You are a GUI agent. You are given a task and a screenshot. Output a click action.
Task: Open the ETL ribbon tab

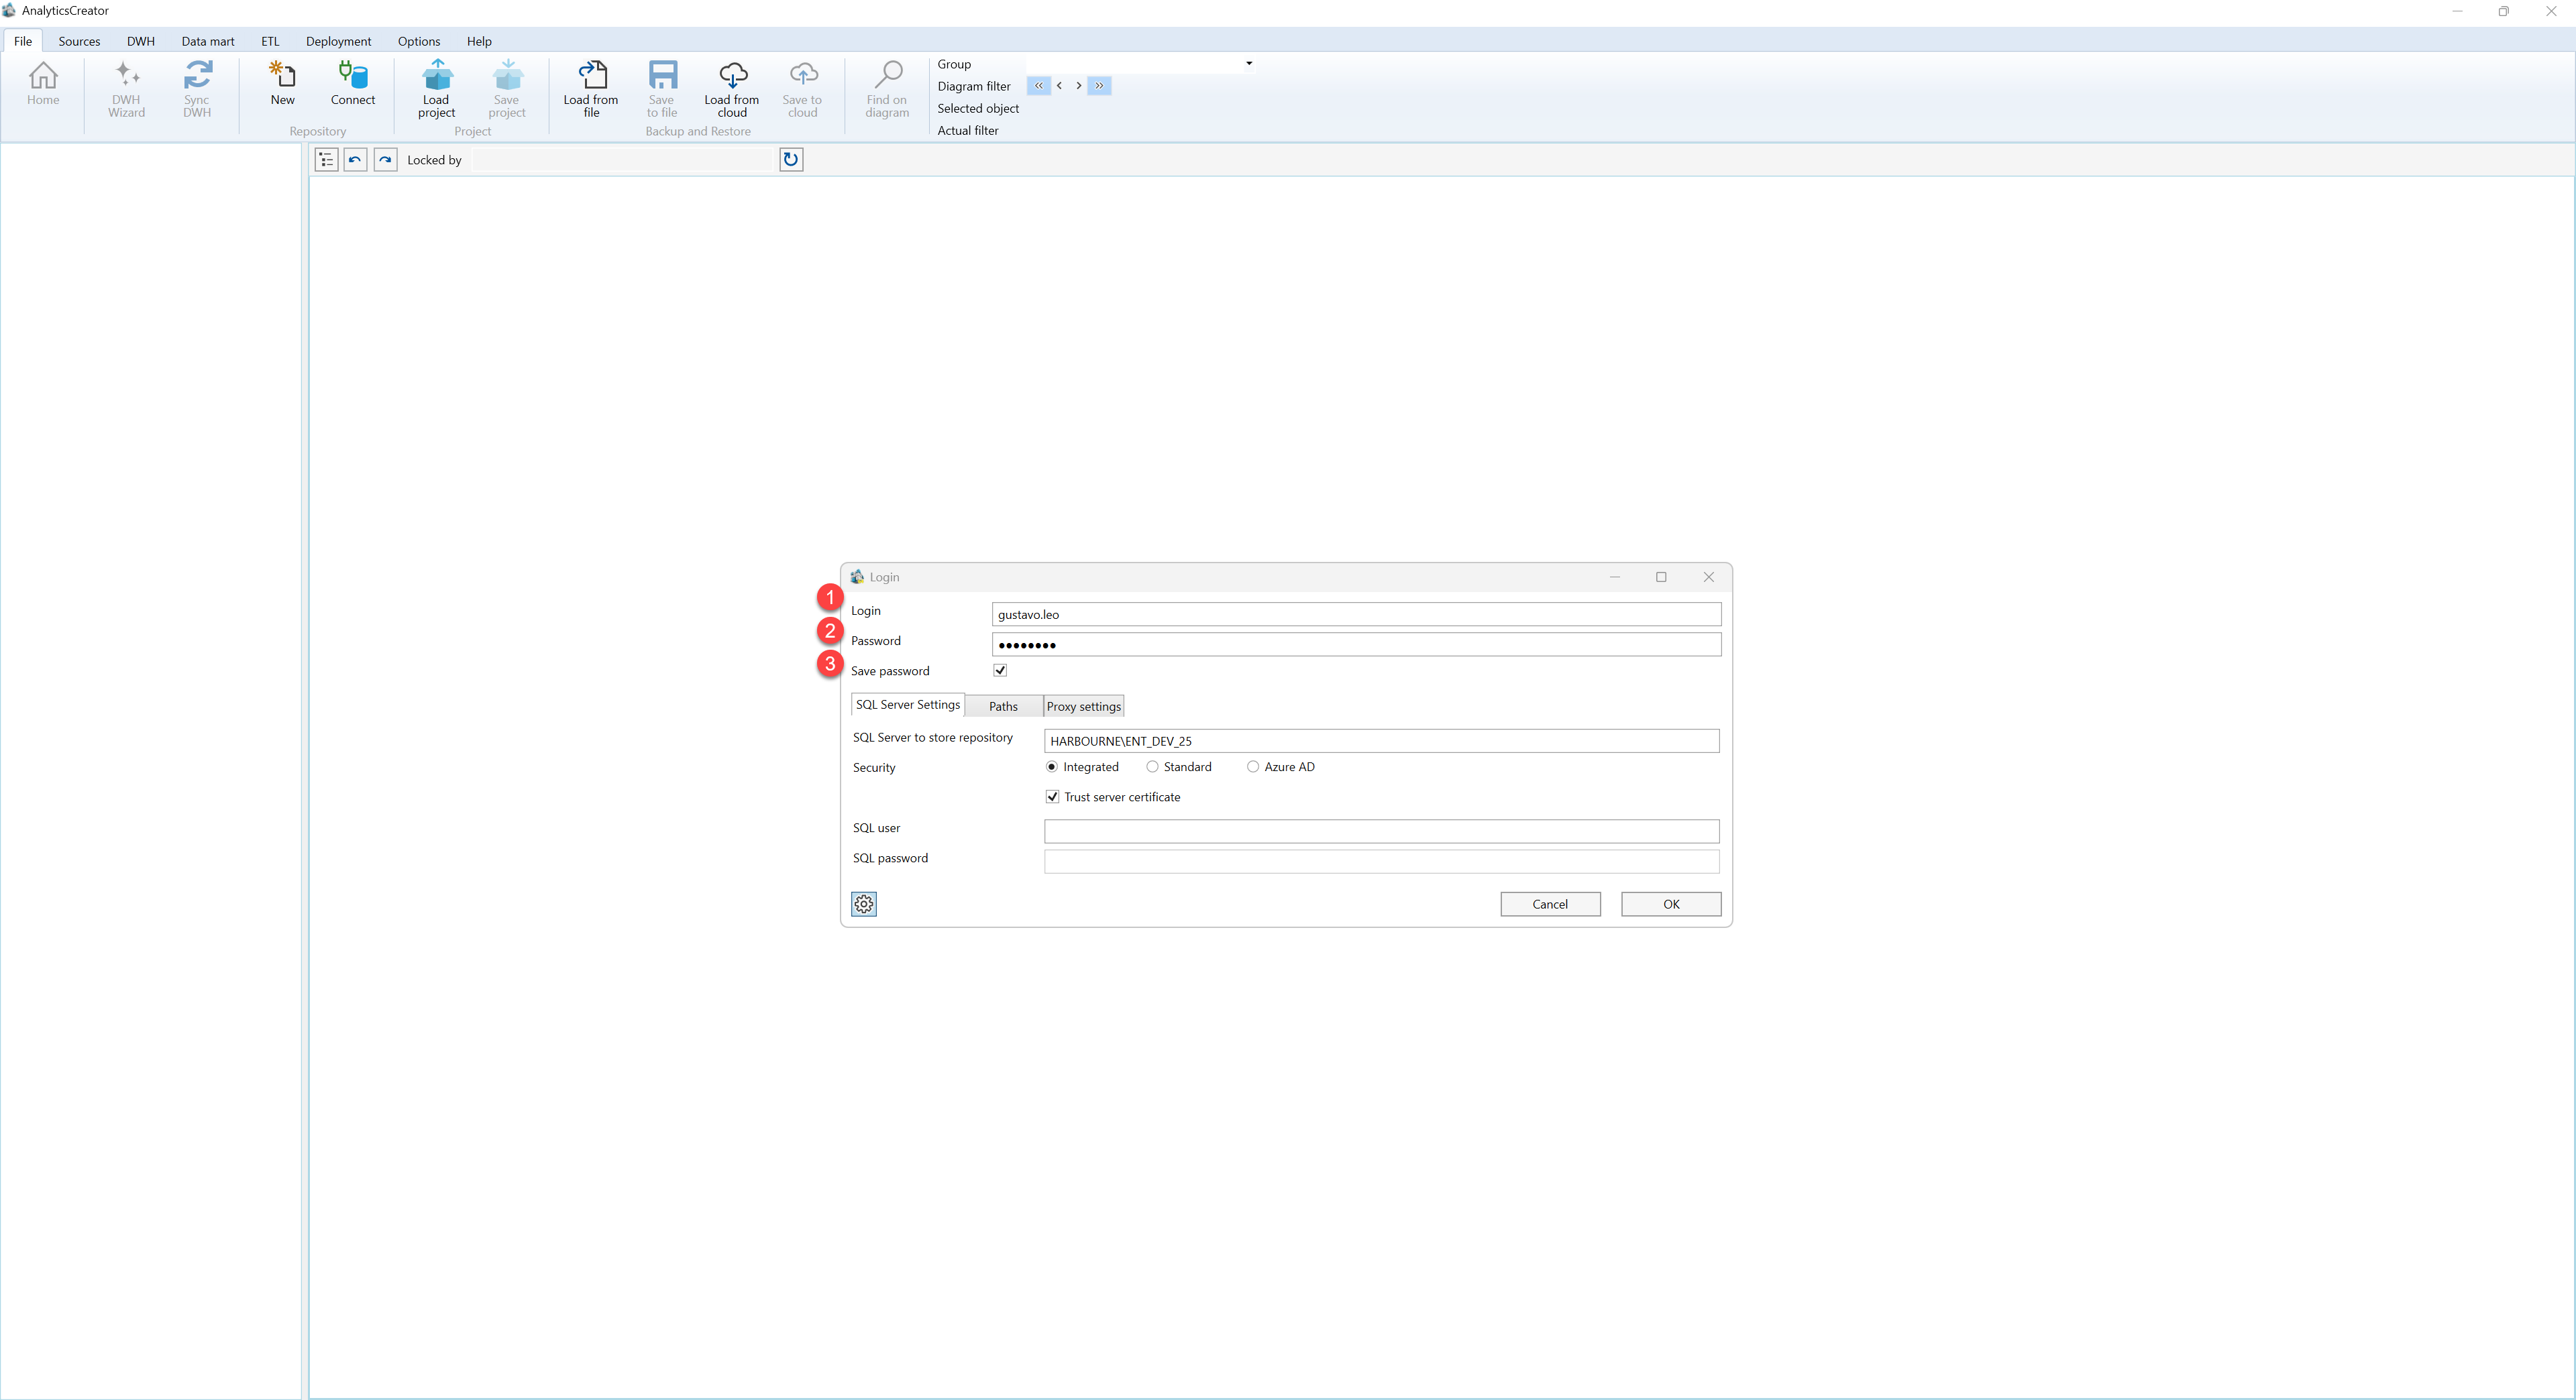[x=270, y=41]
